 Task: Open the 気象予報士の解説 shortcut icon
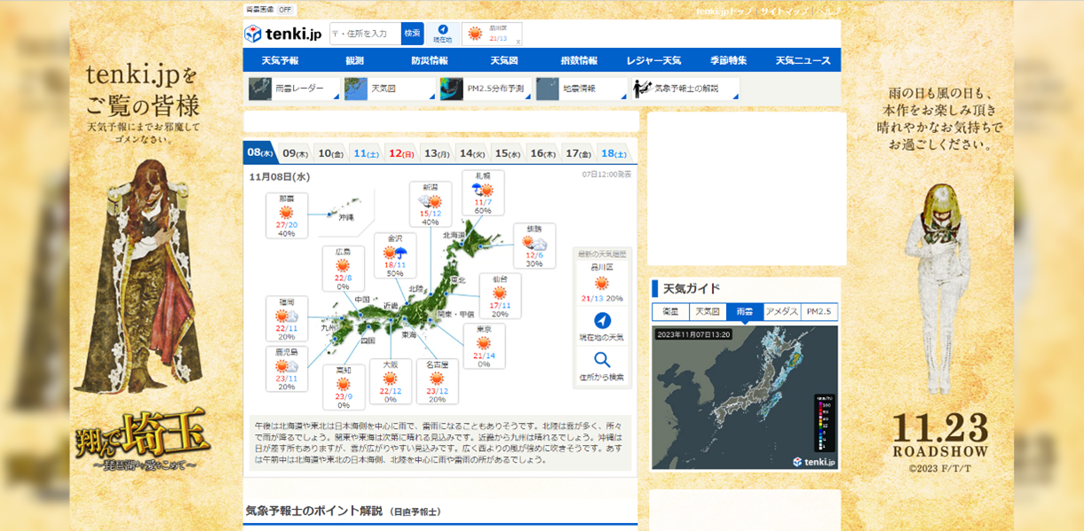click(x=643, y=89)
